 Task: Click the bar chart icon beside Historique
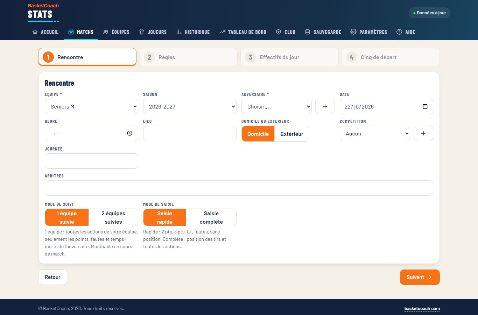179,32
